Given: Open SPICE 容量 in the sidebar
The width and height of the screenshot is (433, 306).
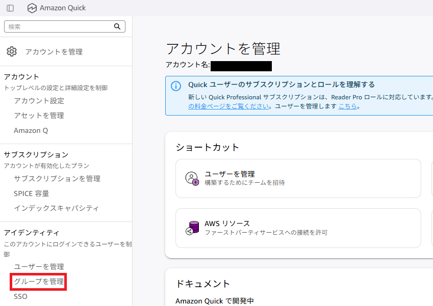Looking at the screenshot, I should 32,193.
